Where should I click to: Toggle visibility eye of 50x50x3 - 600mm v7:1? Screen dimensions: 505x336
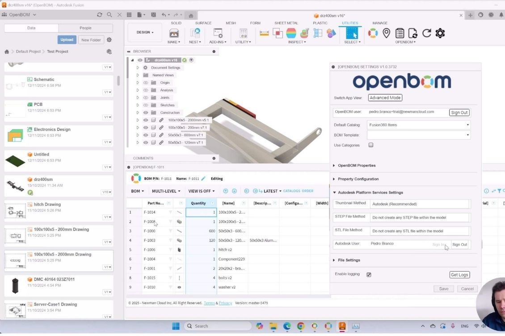click(x=146, y=135)
